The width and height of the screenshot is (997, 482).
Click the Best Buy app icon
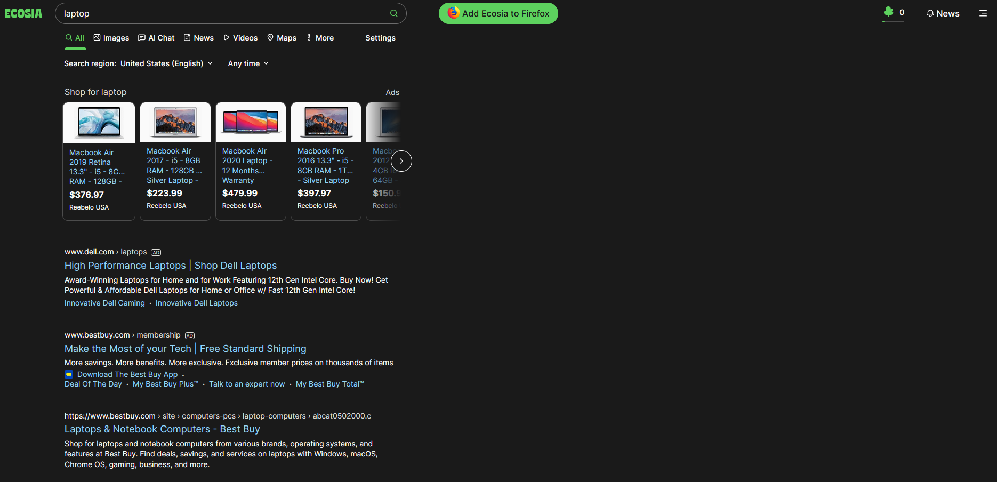[69, 374]
